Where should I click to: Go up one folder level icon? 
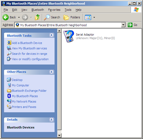pos(37,17)
